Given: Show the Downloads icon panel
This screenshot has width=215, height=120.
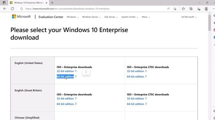Looking at the screenshot, I should (x=199, y=9).
